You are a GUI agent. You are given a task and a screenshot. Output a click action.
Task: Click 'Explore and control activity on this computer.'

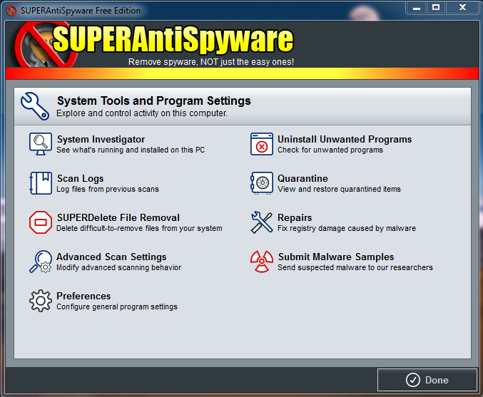(142, 113)
